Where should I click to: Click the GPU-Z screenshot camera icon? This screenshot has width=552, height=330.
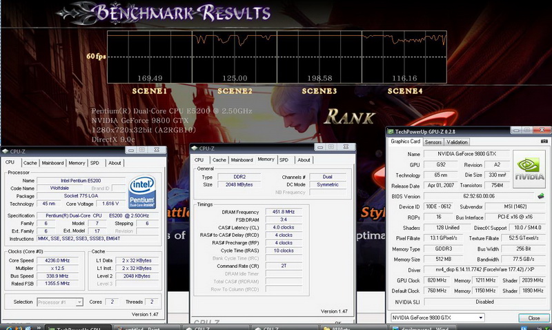[544, 142]
